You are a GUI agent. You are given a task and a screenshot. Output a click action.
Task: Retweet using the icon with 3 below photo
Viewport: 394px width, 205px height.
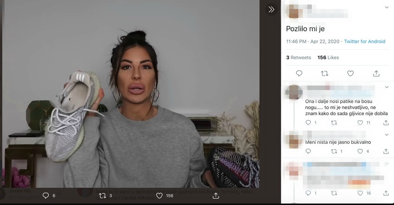point(102,195)
